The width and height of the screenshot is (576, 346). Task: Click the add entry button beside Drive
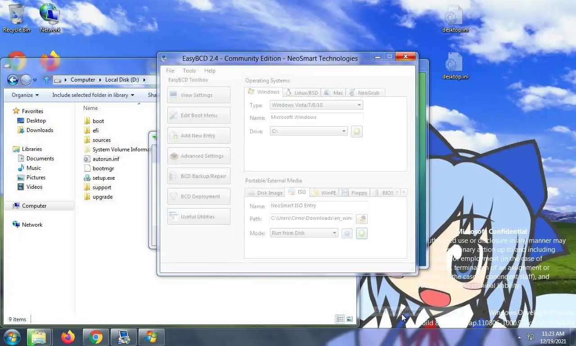pyautogui.click(x=356, y=132)
